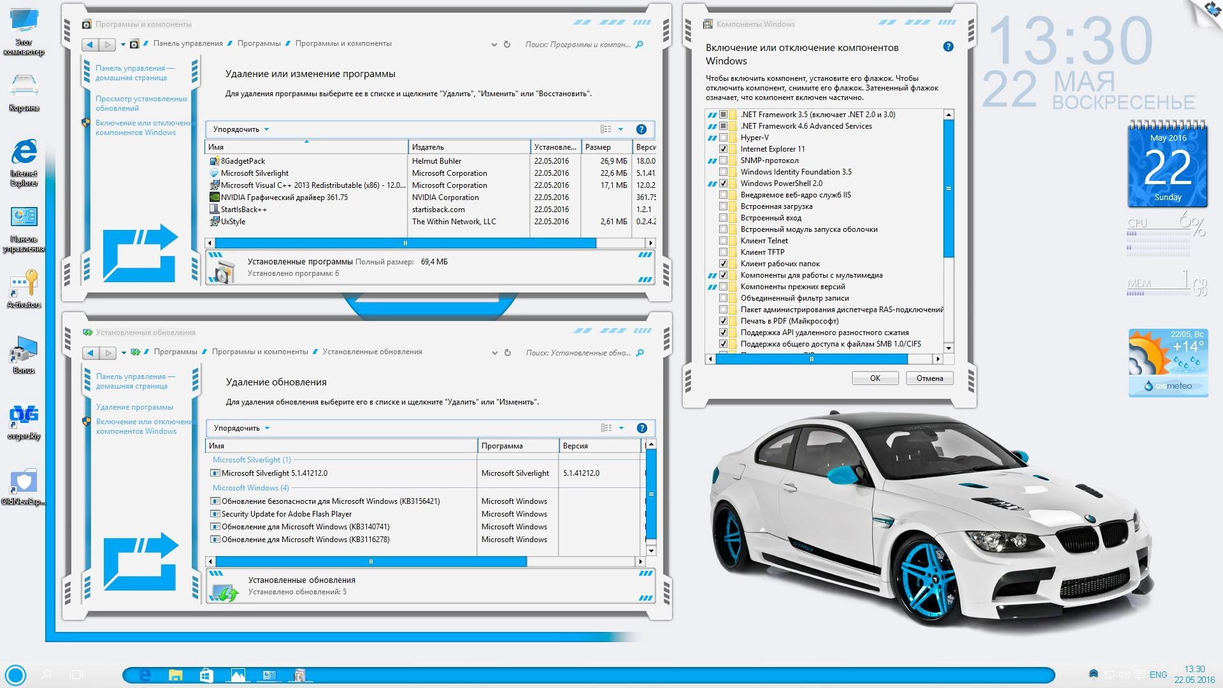
Task: Launch the Activators desktop shortcut
Action: (24, 283)
